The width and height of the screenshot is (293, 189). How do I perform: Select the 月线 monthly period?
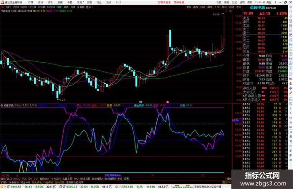[73, 7]
